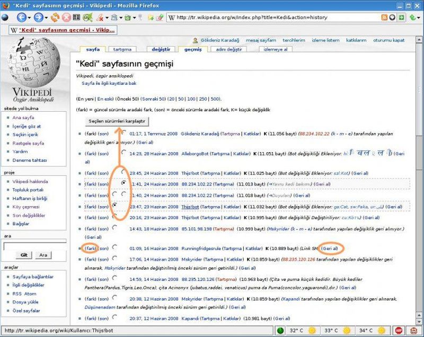Select the radio button for the 23:45, 24 Haziran revision

[124, 172]
